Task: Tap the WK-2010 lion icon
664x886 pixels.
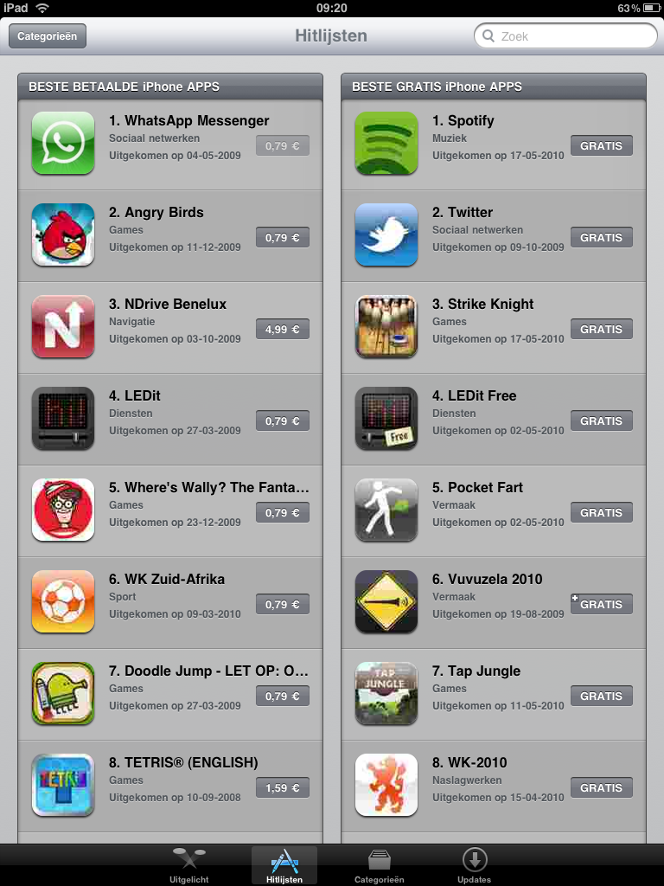Action: tap(386, 785)
